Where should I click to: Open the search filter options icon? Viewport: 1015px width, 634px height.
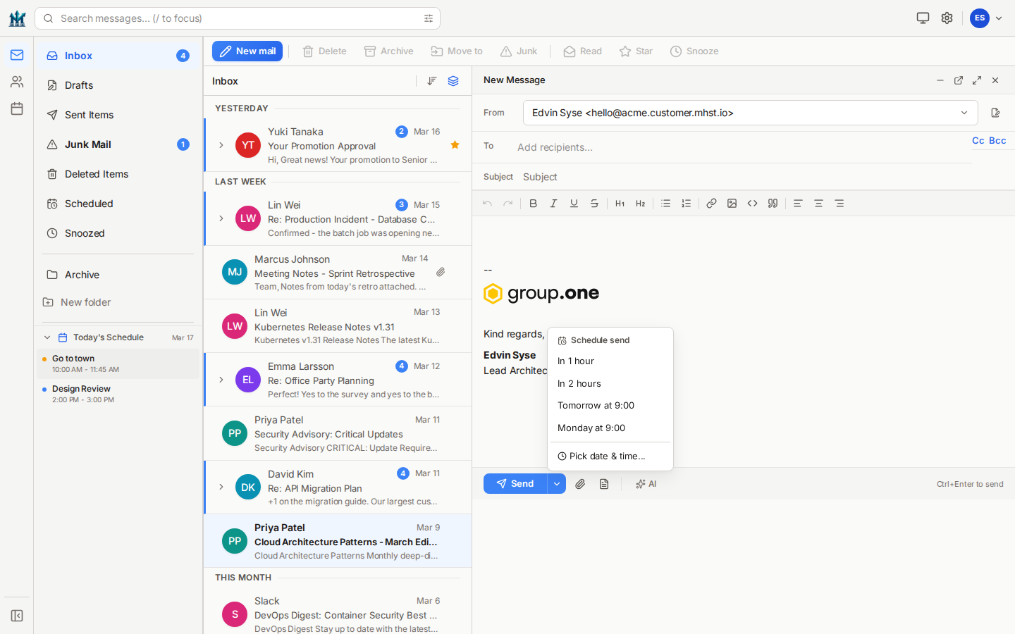(429, 18)
